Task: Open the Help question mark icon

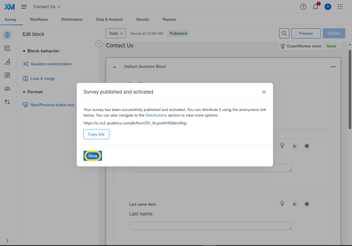Action: point(303,7)
